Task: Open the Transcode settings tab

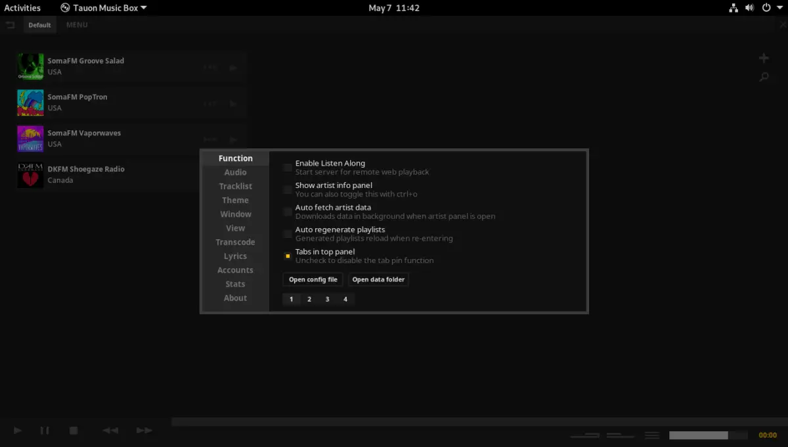Action: pyautogui.click(x=236, y=242)
